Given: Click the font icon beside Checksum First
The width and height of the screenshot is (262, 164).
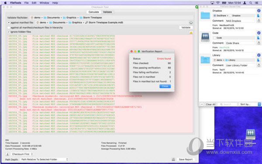Looking at the screenshot, I should (x=7, y=154).
